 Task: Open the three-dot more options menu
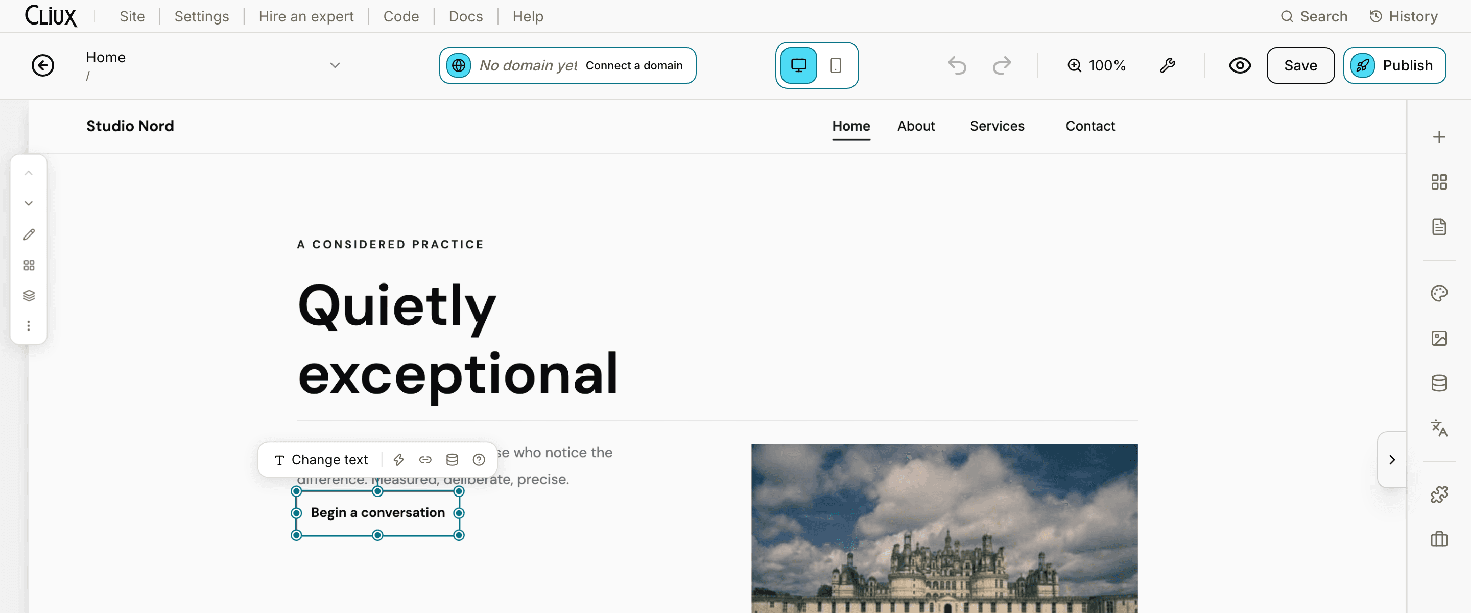click(29, 325)
